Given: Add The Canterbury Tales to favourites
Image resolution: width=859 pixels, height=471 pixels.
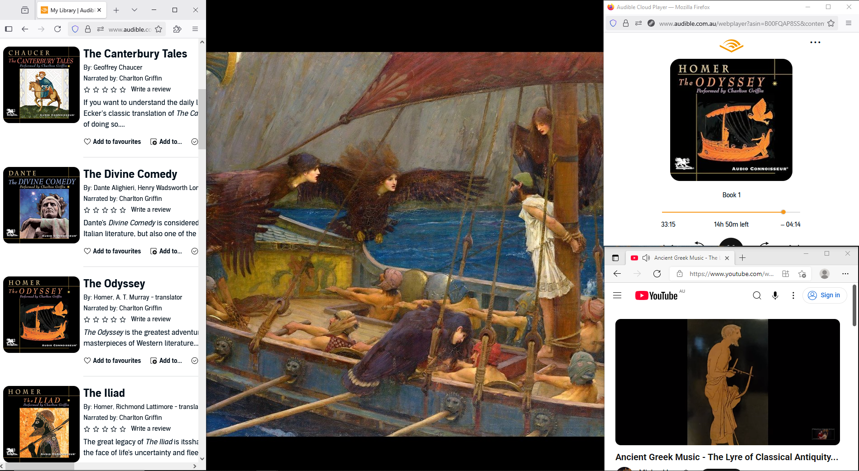Looking at the screenshot, I should pyautogui.click(x=112, y=142).
